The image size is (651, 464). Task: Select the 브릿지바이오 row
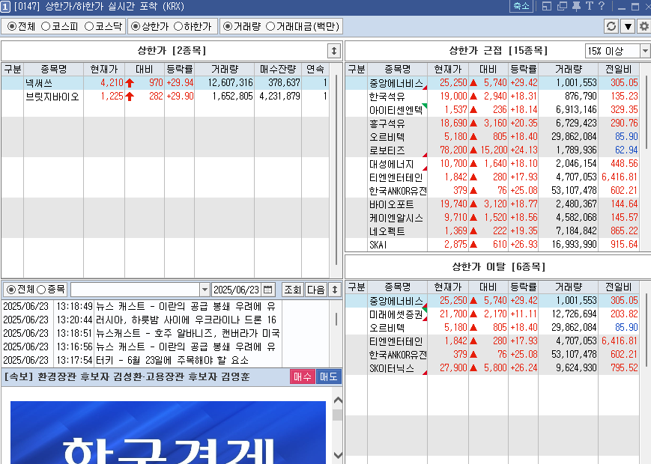(166, 97)
